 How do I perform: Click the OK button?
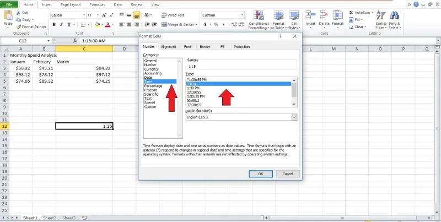(261, 174)
